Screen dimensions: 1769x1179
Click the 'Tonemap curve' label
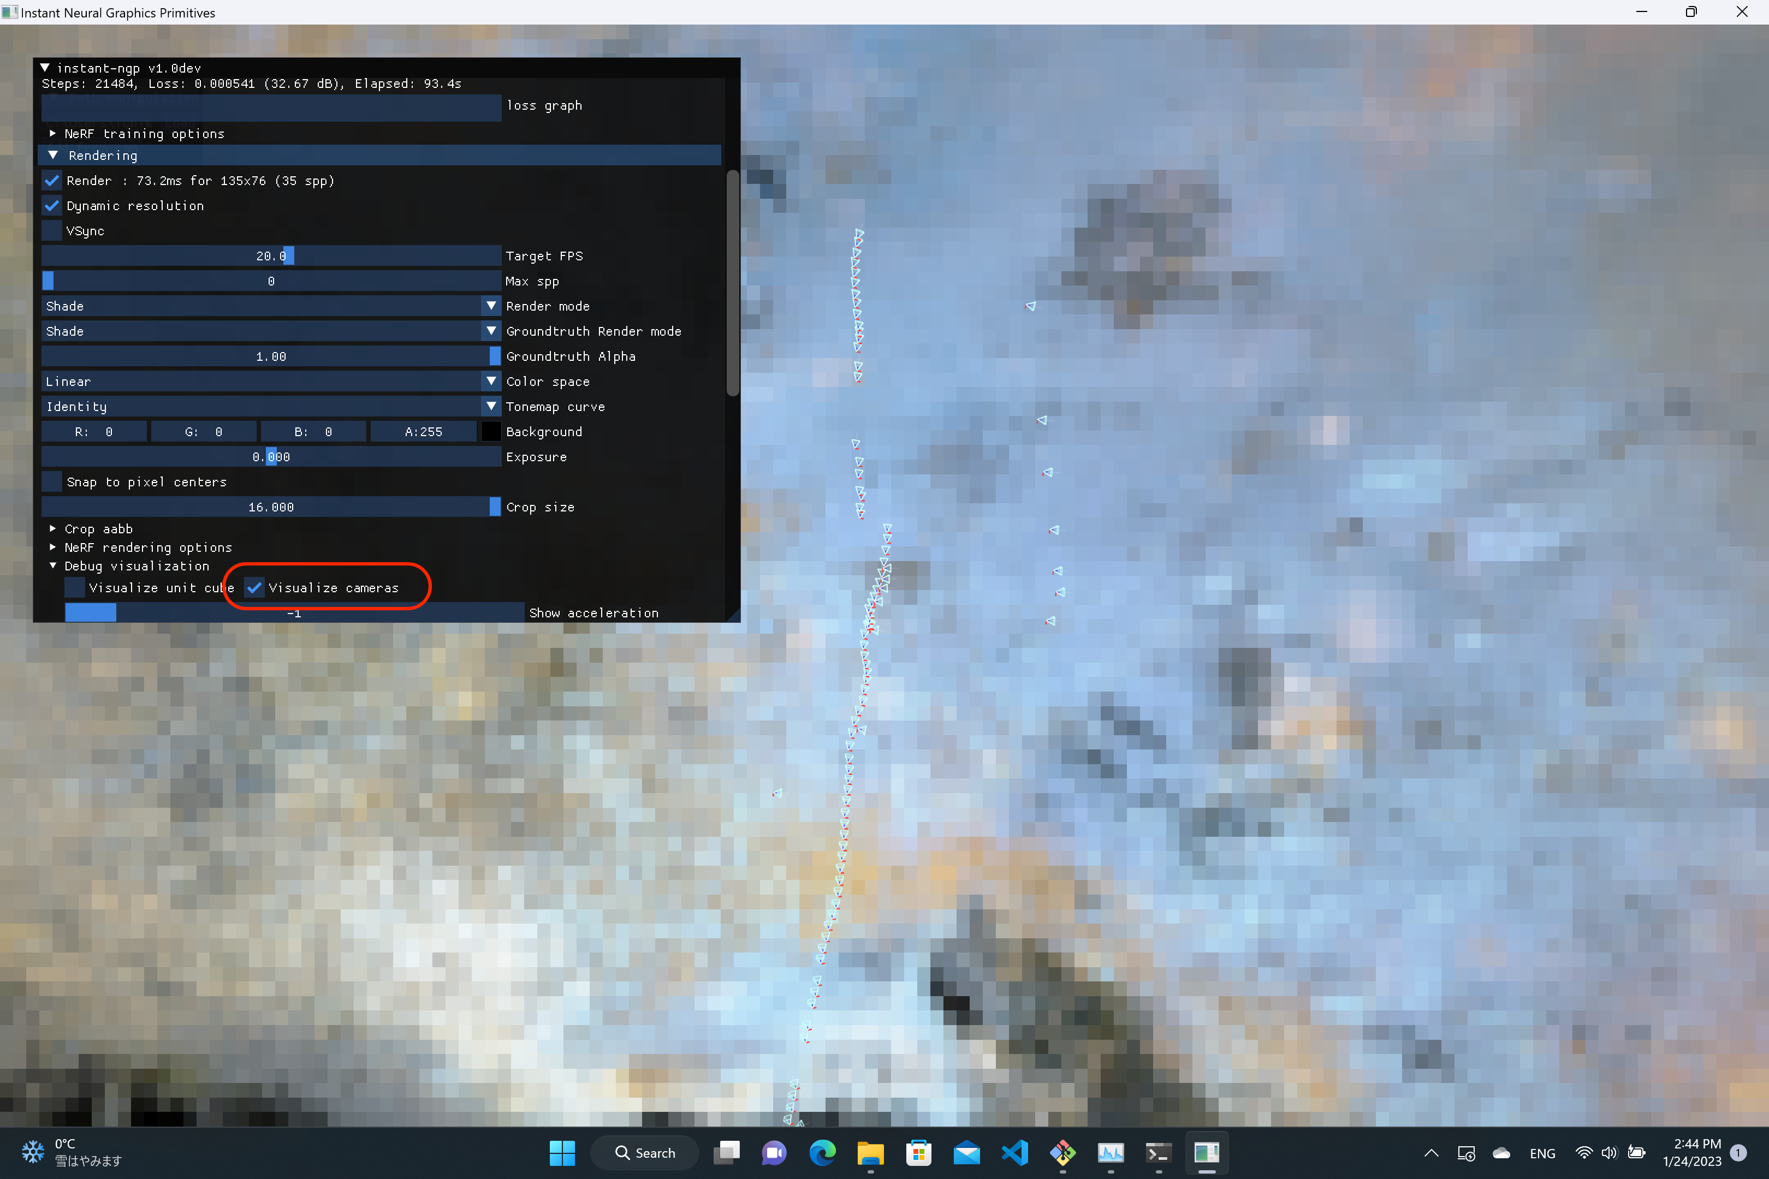pyautogui.click(x=555, y=406)
